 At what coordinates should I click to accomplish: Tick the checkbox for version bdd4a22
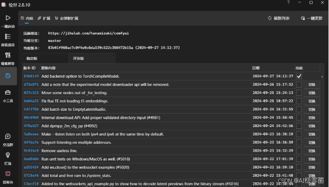click(299, 101)
